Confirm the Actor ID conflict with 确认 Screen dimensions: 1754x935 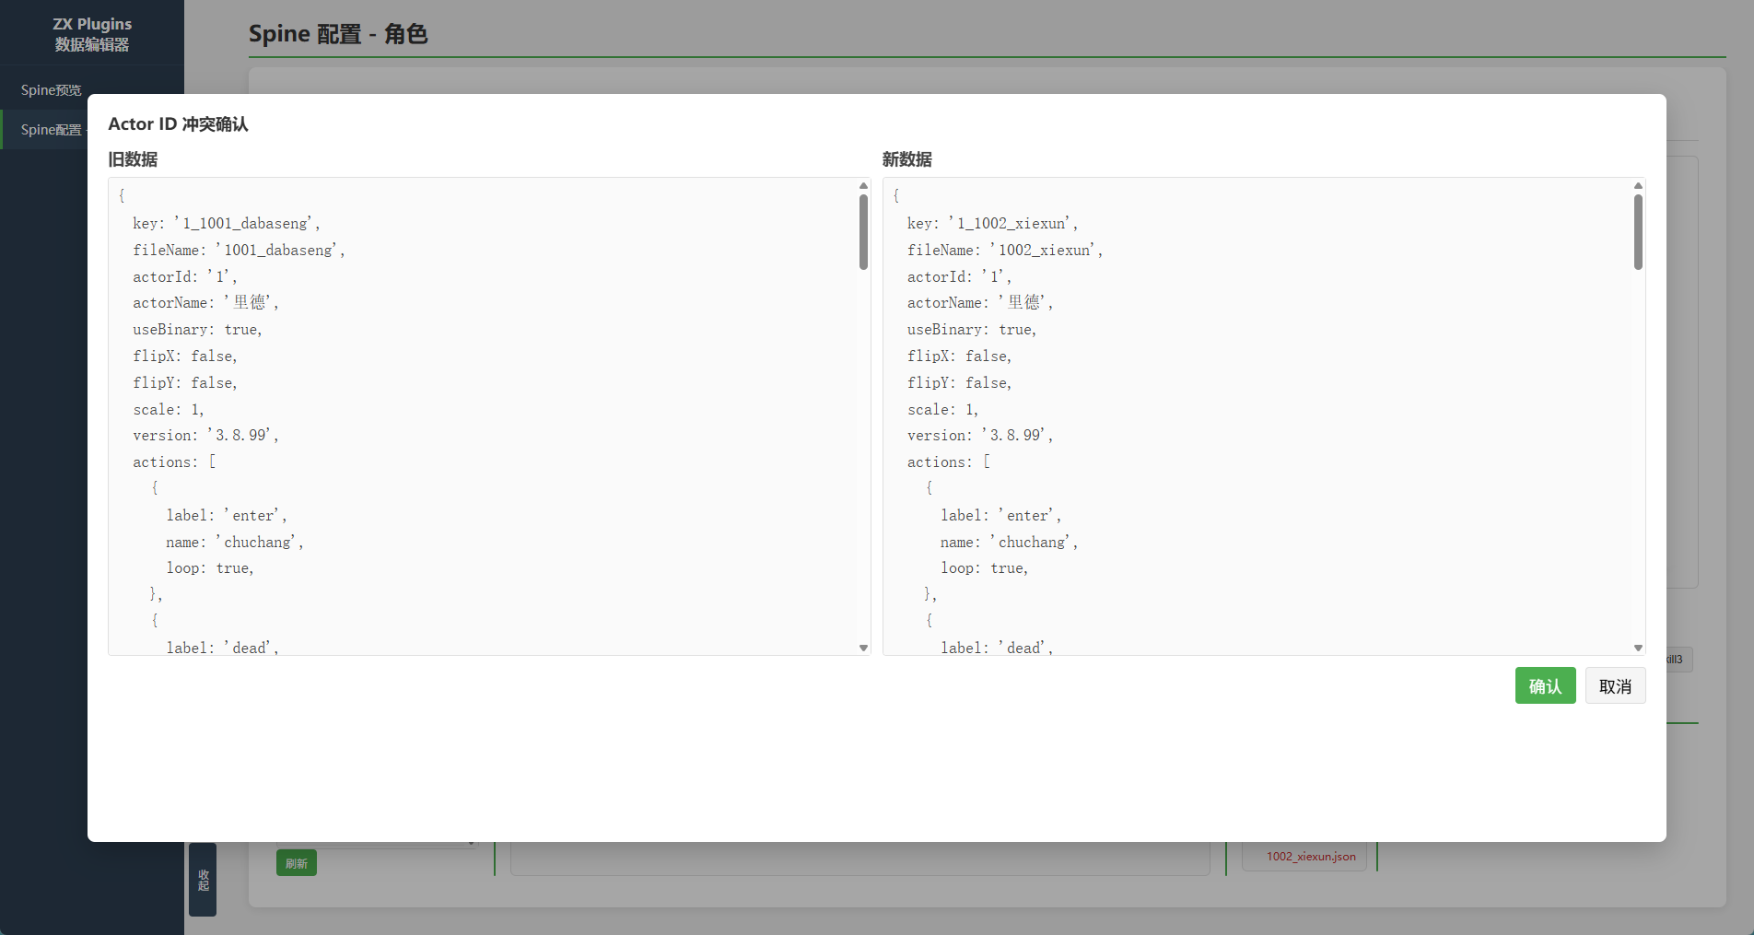(x=1545, y=685)
